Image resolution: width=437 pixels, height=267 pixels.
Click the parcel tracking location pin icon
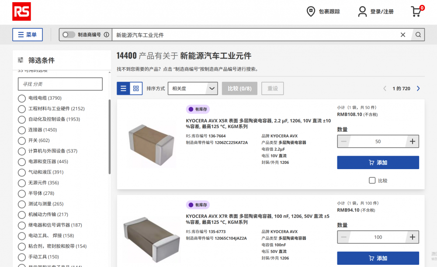tap(311, 11)
